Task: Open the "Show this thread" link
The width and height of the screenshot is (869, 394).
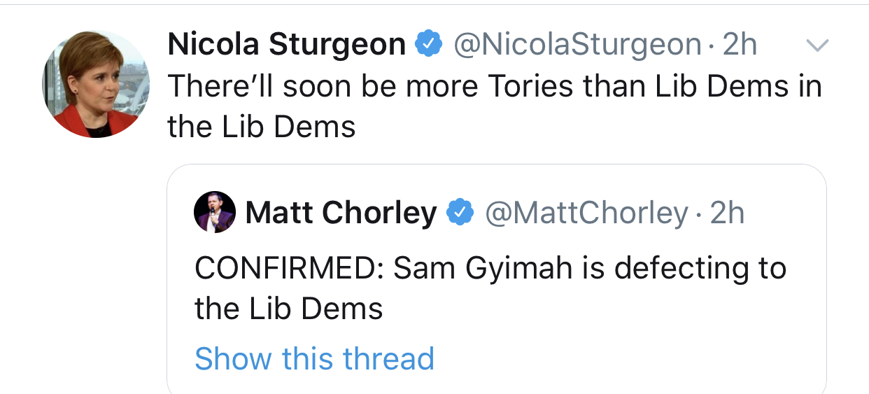Action: coord(314,359)
